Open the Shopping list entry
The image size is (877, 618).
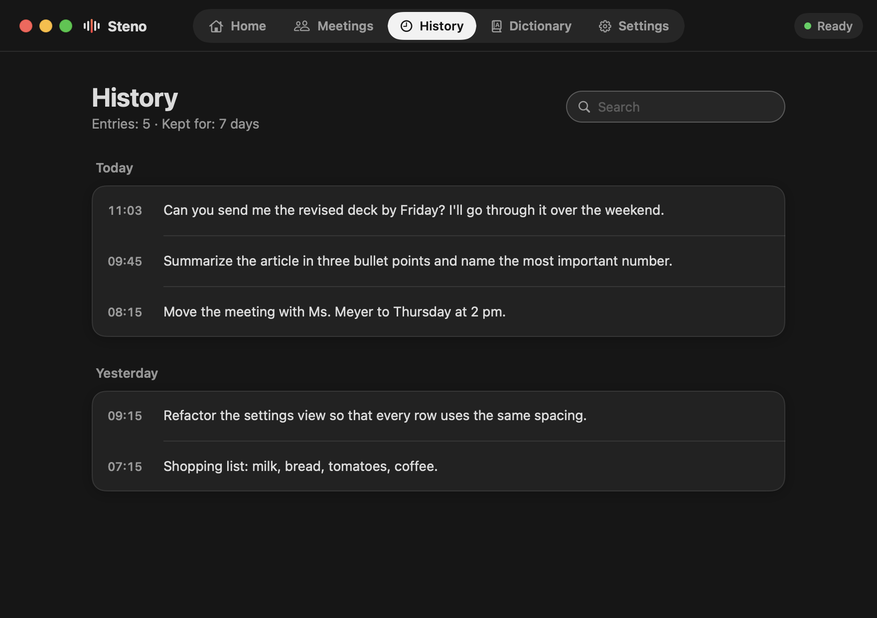(438, 466)
